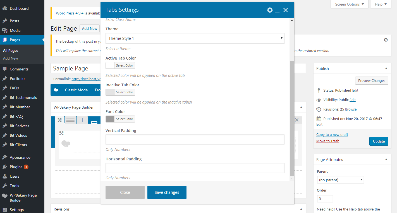Screen dimensions: 397x213
Task: Select color for Active Tab Color
Action: pos(125,65)
